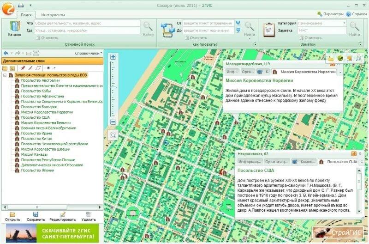Click the magnifier zoom-area tool on map
369x244 pixels.
tap(113, 135)
